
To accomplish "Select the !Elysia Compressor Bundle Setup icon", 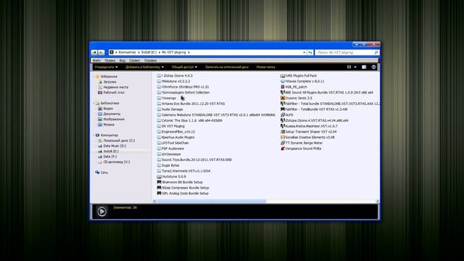I will tap(159, 188).
